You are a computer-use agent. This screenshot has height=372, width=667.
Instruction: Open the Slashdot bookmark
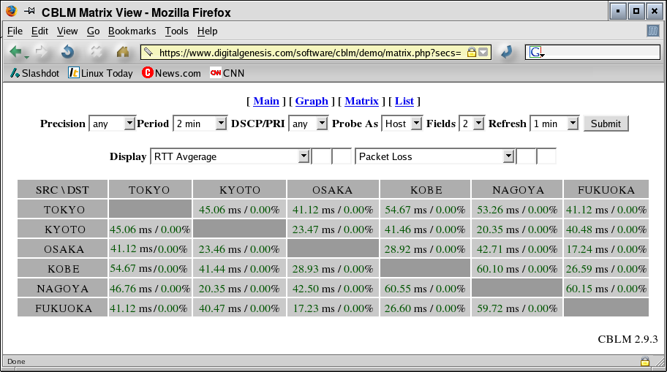pos(34,73)
